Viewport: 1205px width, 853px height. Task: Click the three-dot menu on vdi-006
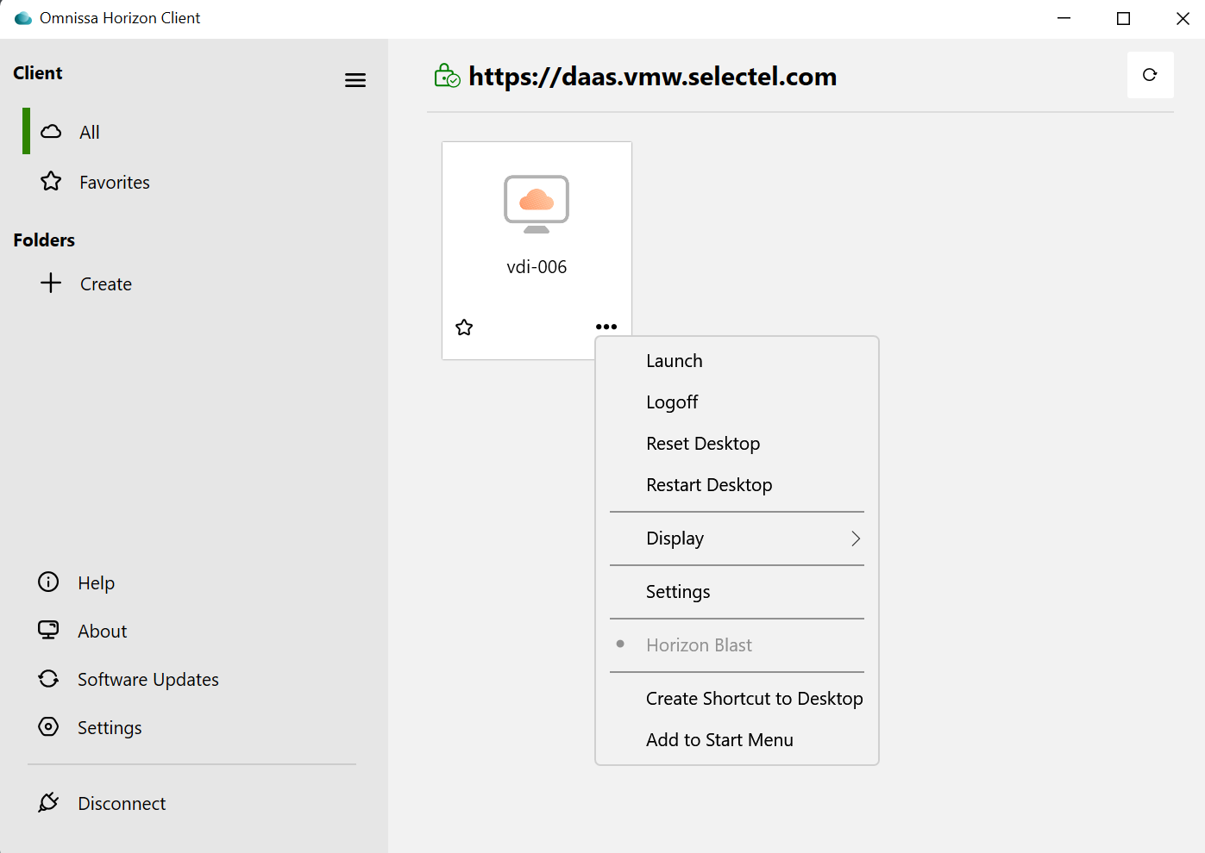(x=606, y=327)
